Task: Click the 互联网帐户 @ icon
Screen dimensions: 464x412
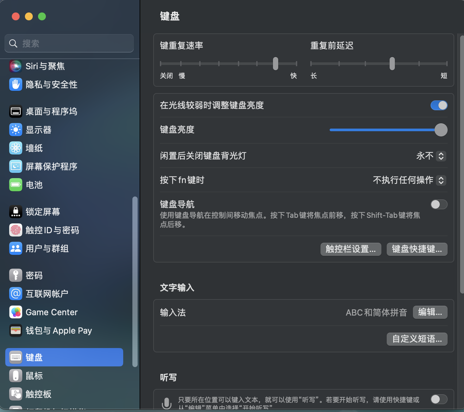Action: point(15,294)
